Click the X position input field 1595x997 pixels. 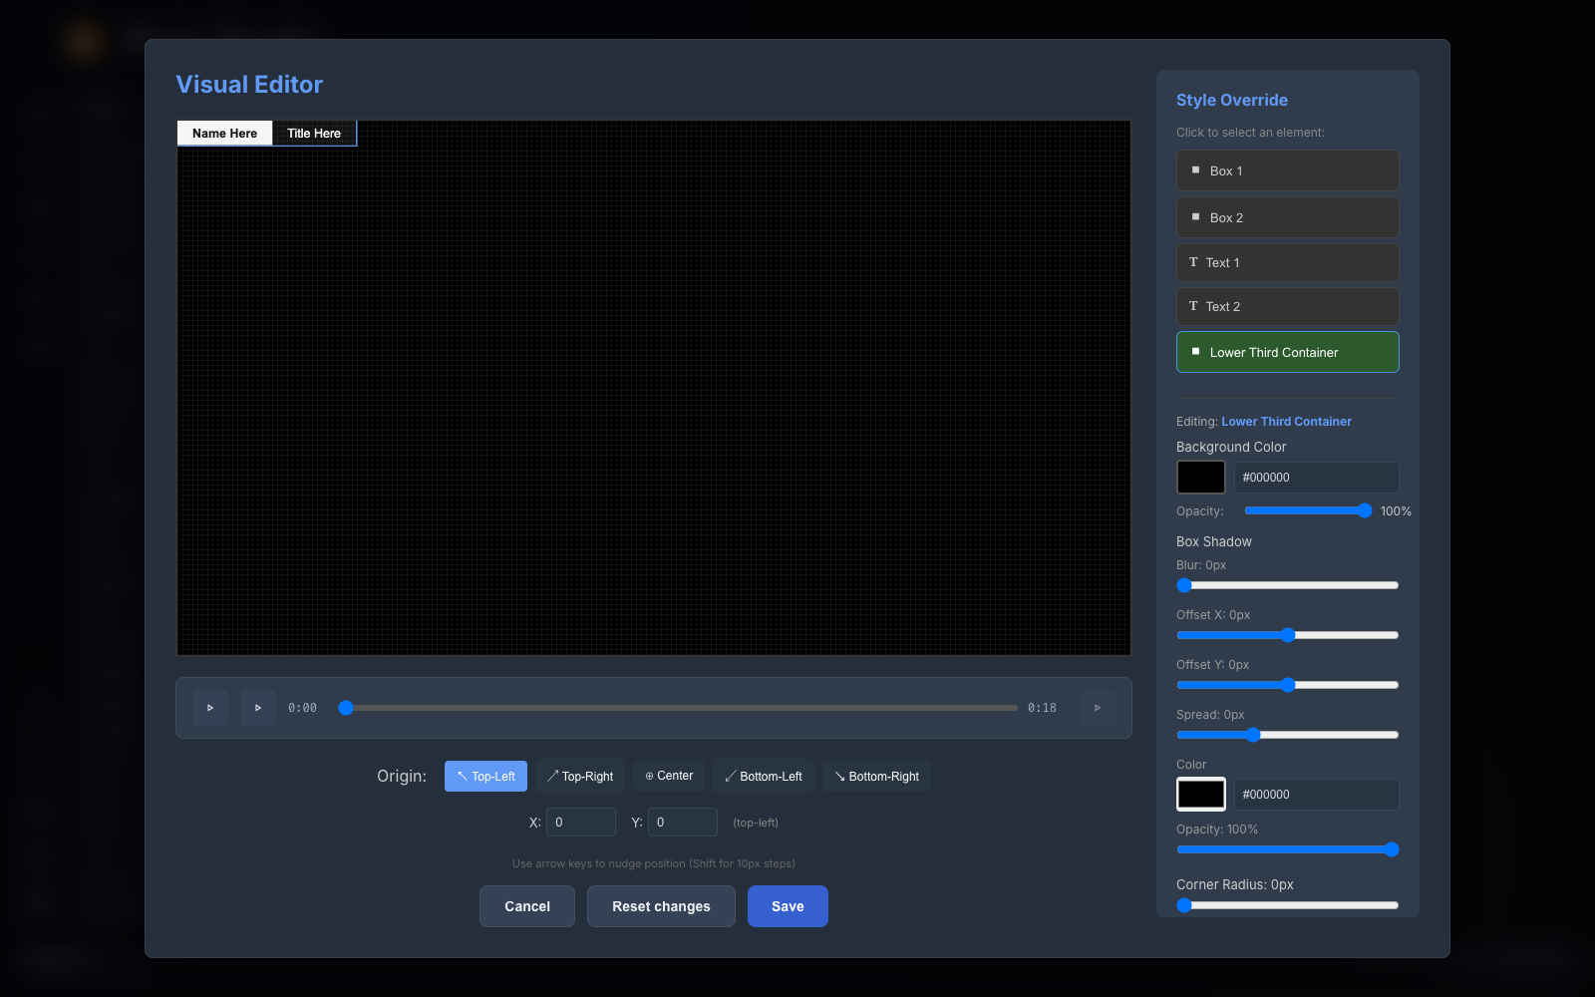(581, 823)
